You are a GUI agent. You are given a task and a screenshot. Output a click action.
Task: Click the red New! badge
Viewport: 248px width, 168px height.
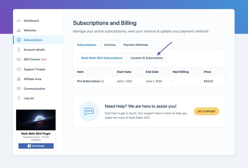[x=44, y=59]
